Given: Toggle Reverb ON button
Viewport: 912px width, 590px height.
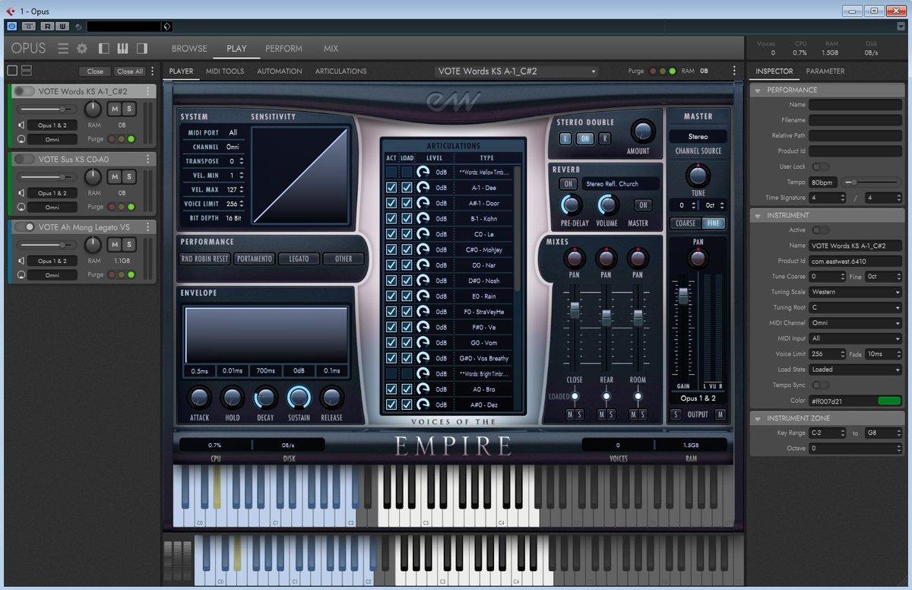Looking at the screenshot, I should [x=568, y=184].
